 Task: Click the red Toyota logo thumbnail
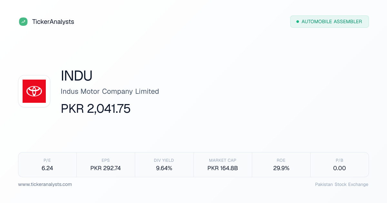[34, 91]
